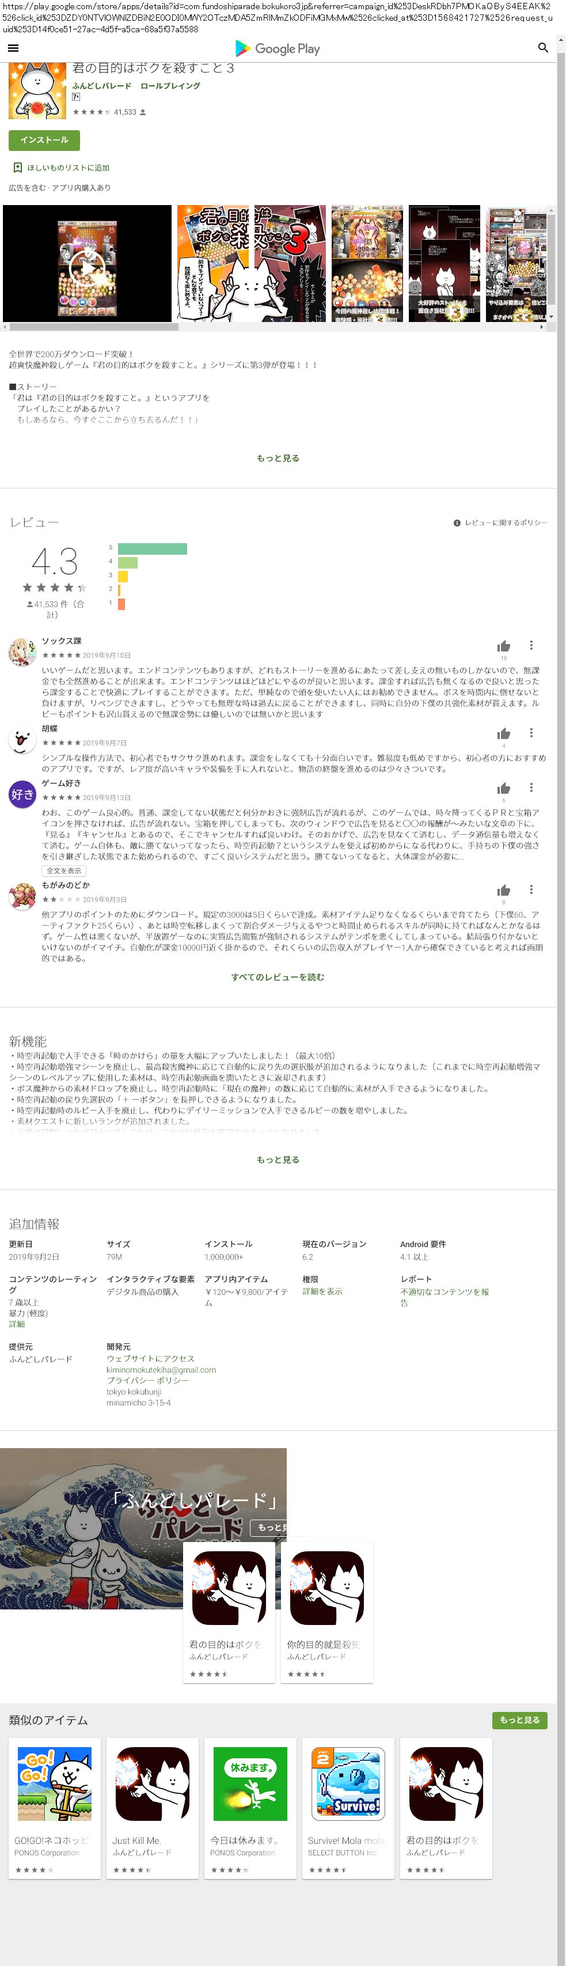Viewport: 566px width, 1966px height.
Task: Click the Google Play logo
Action: (278, 49)
